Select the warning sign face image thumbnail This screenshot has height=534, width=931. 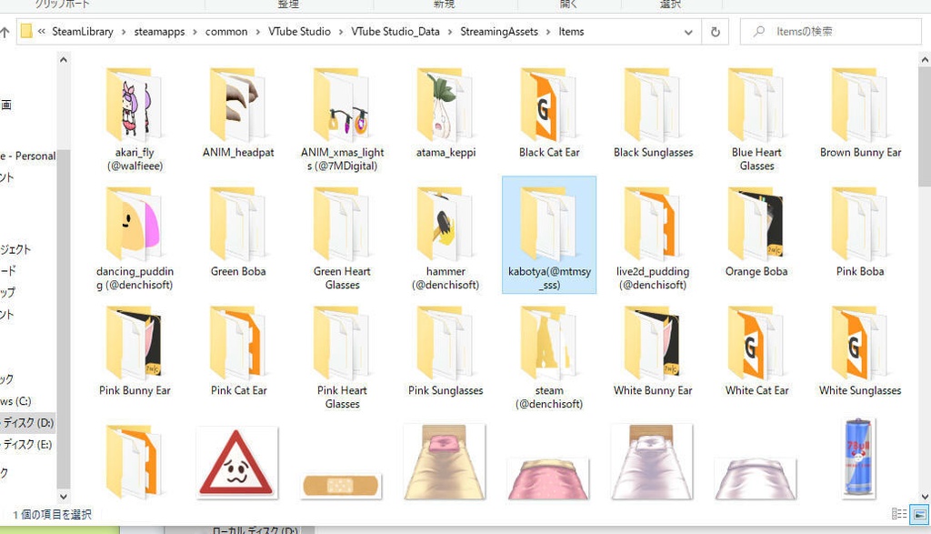pyautogui.click(x=237, y=463)
